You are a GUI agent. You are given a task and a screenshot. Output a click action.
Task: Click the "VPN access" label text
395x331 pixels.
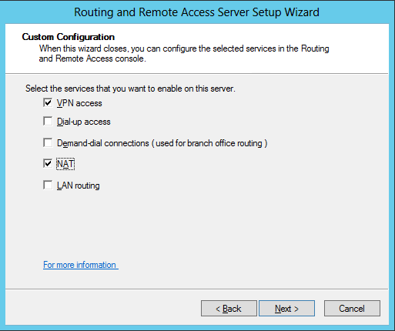(79, 103)
